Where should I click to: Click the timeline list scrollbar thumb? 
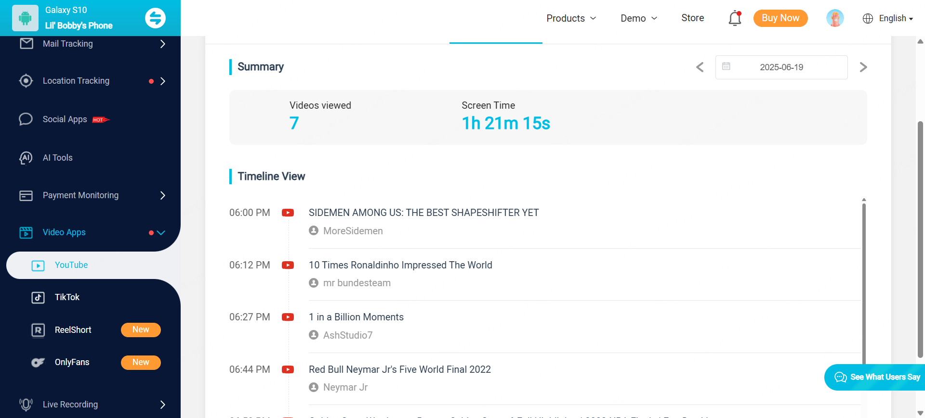[x=864, y=284]
